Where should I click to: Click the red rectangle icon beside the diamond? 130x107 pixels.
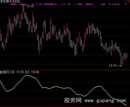(128, 1)
